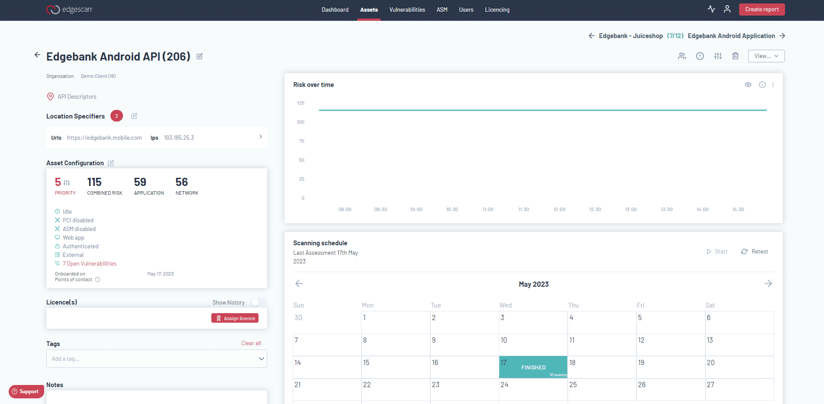
Task: Open the Licencing tab
Action: (497, 10)
